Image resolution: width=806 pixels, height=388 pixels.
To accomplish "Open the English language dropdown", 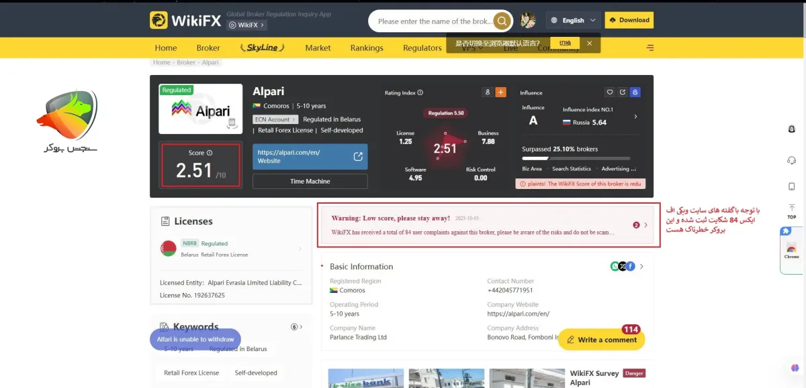I will point(573,20).
